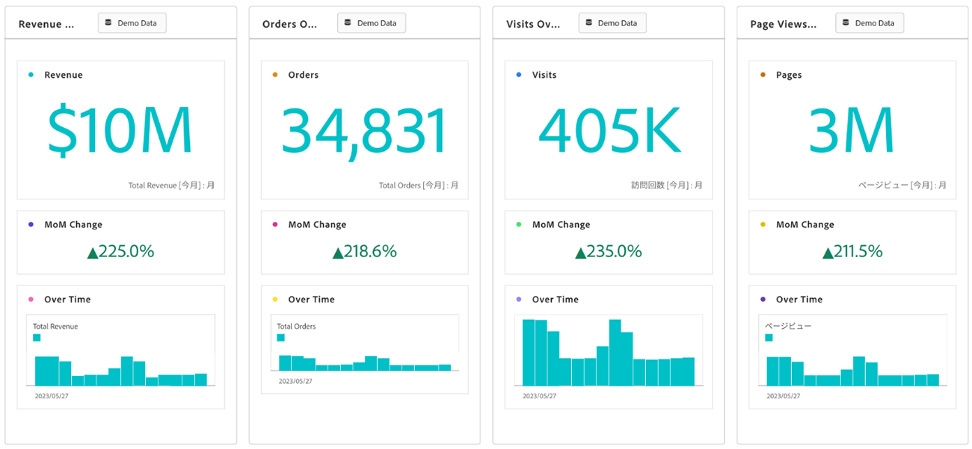Click the Demo Data button in the Page Views panel
This screenshot has height=449, width=972.
869,23
